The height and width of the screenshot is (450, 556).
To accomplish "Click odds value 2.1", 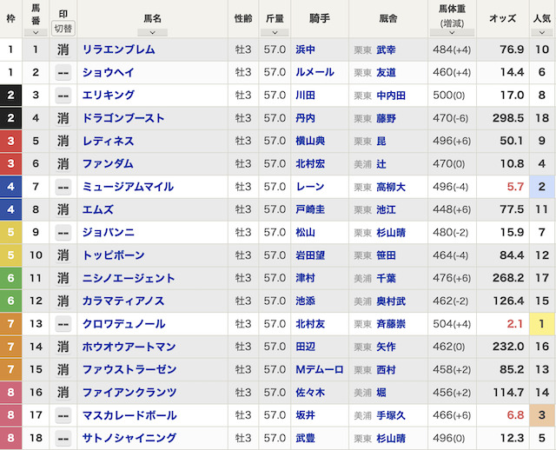I will click(515, 324).
